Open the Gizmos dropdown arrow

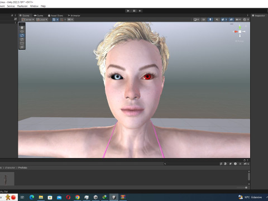click(x=248, y=20)
